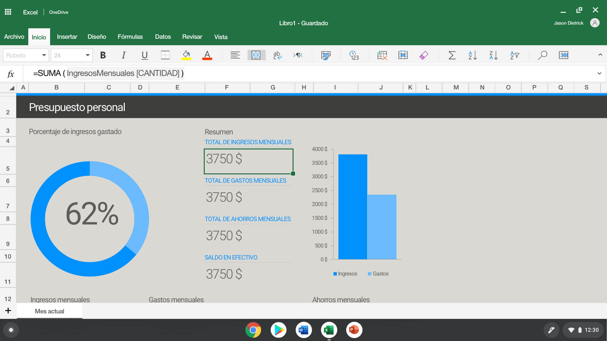Click the format as table icon
This screenshot has width=607, height=341.
coord(563,55)
